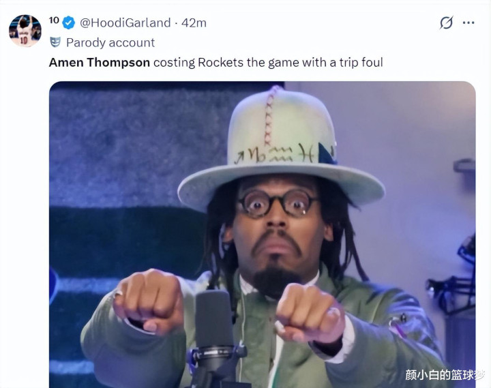This screenshot has width=491, height=388.
Task: Open the attached tweet image
Action: [x=263, y=235]
